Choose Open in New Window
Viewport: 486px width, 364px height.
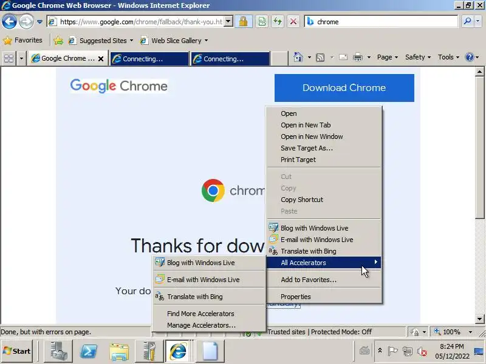point(324,136)
